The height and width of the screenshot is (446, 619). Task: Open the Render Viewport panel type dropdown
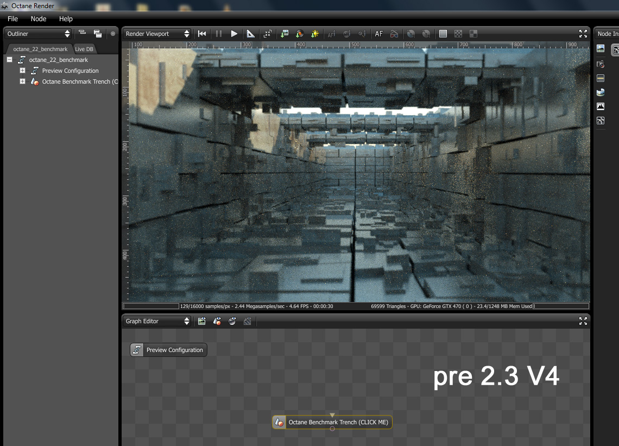(x=157, y=34)
